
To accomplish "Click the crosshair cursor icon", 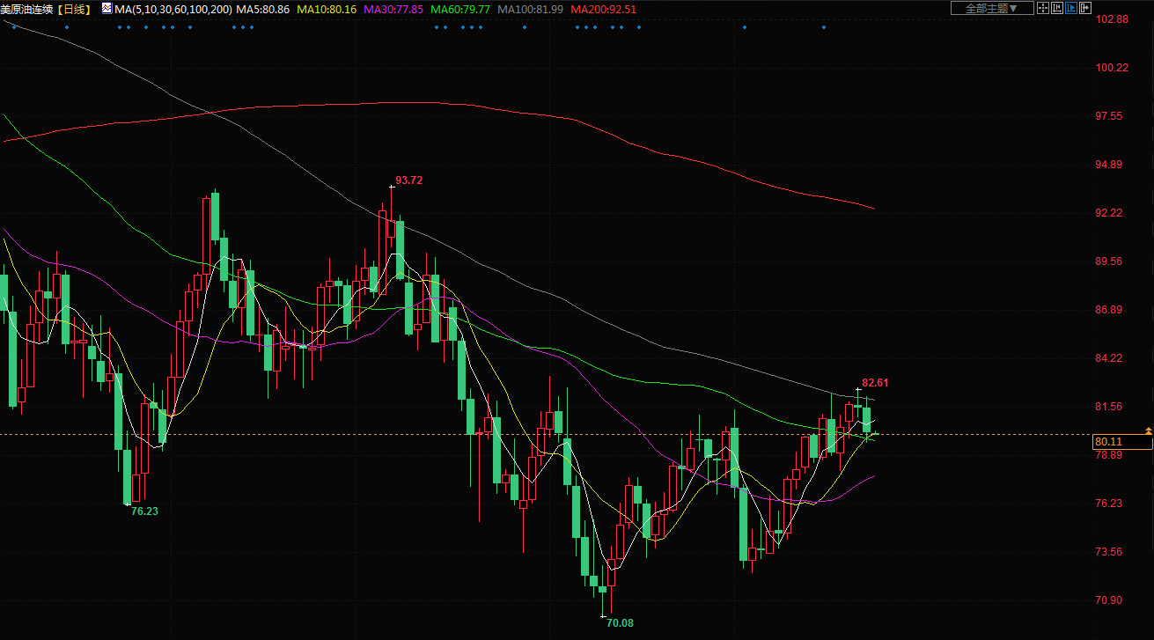I will coord(1043,8).
